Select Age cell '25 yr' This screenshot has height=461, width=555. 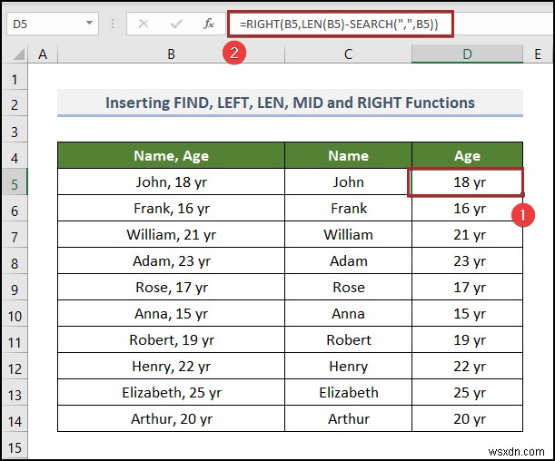point(467,392)
